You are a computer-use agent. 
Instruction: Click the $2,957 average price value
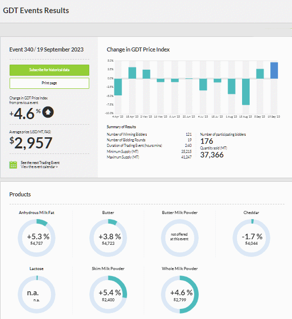point(31,143)
